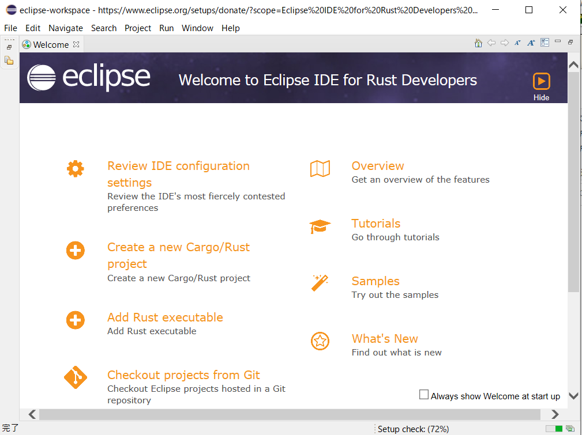Viewport: 582px width, 435px height.
Task: Click the Samples magic wand icon
Action: click(x=320, y=283)
